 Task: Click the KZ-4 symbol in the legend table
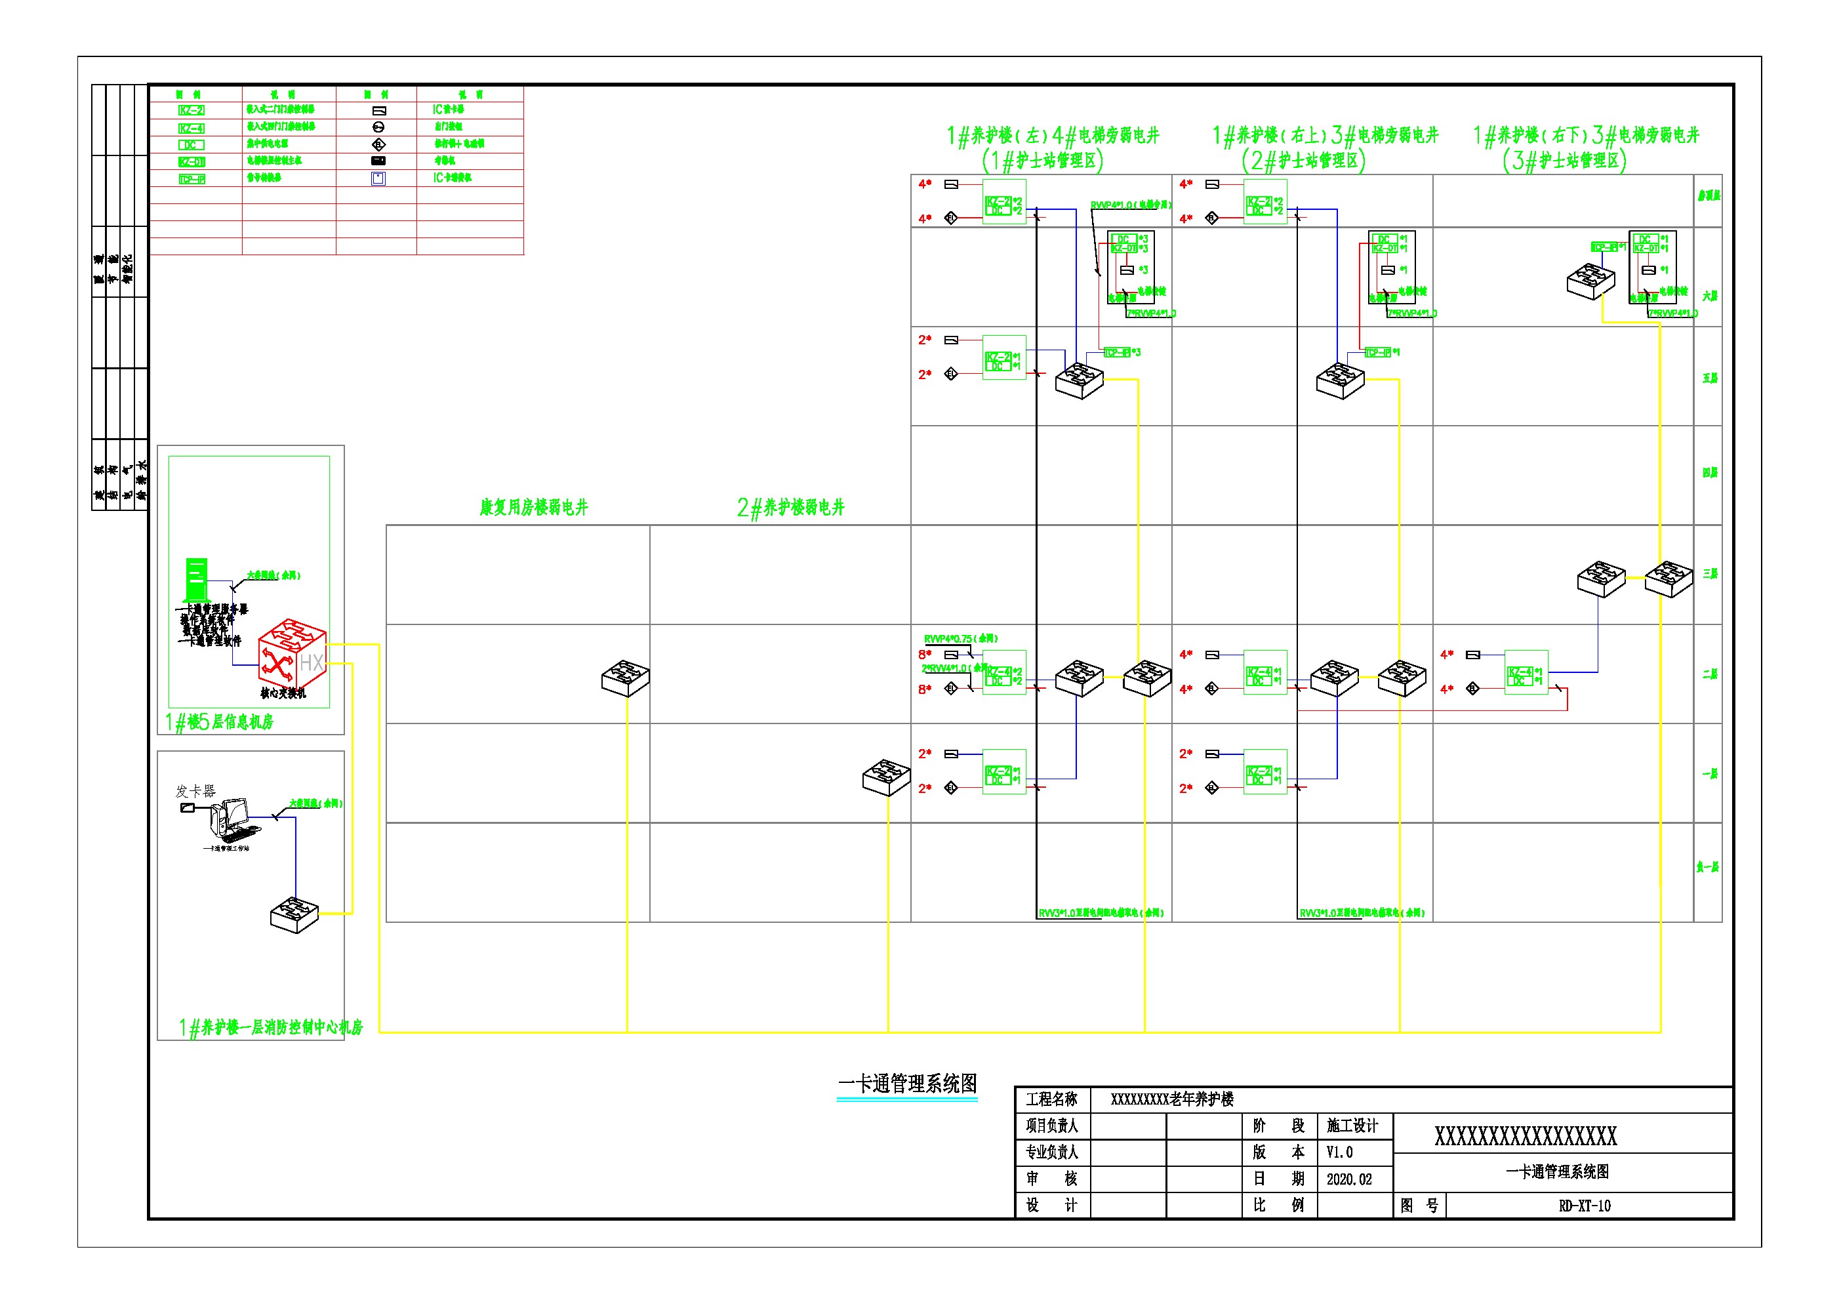pos(191,129)
